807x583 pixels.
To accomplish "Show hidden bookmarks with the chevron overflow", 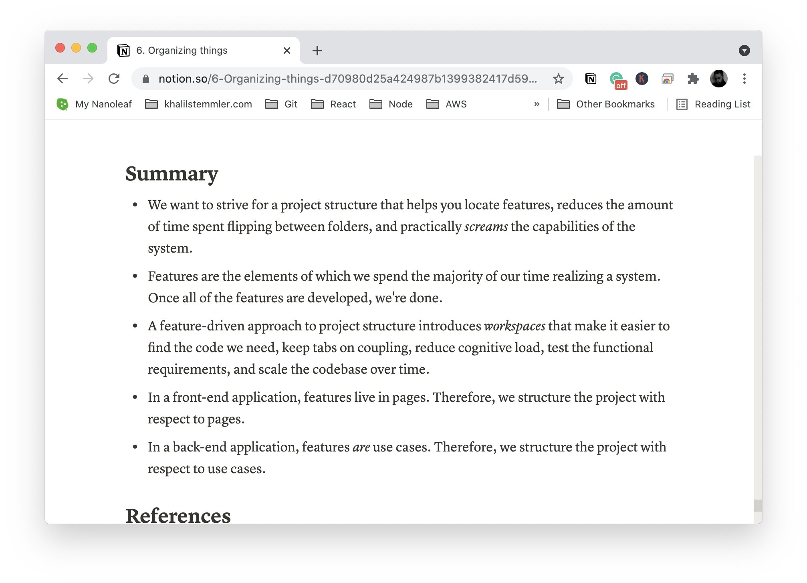I will coord(537,104).
